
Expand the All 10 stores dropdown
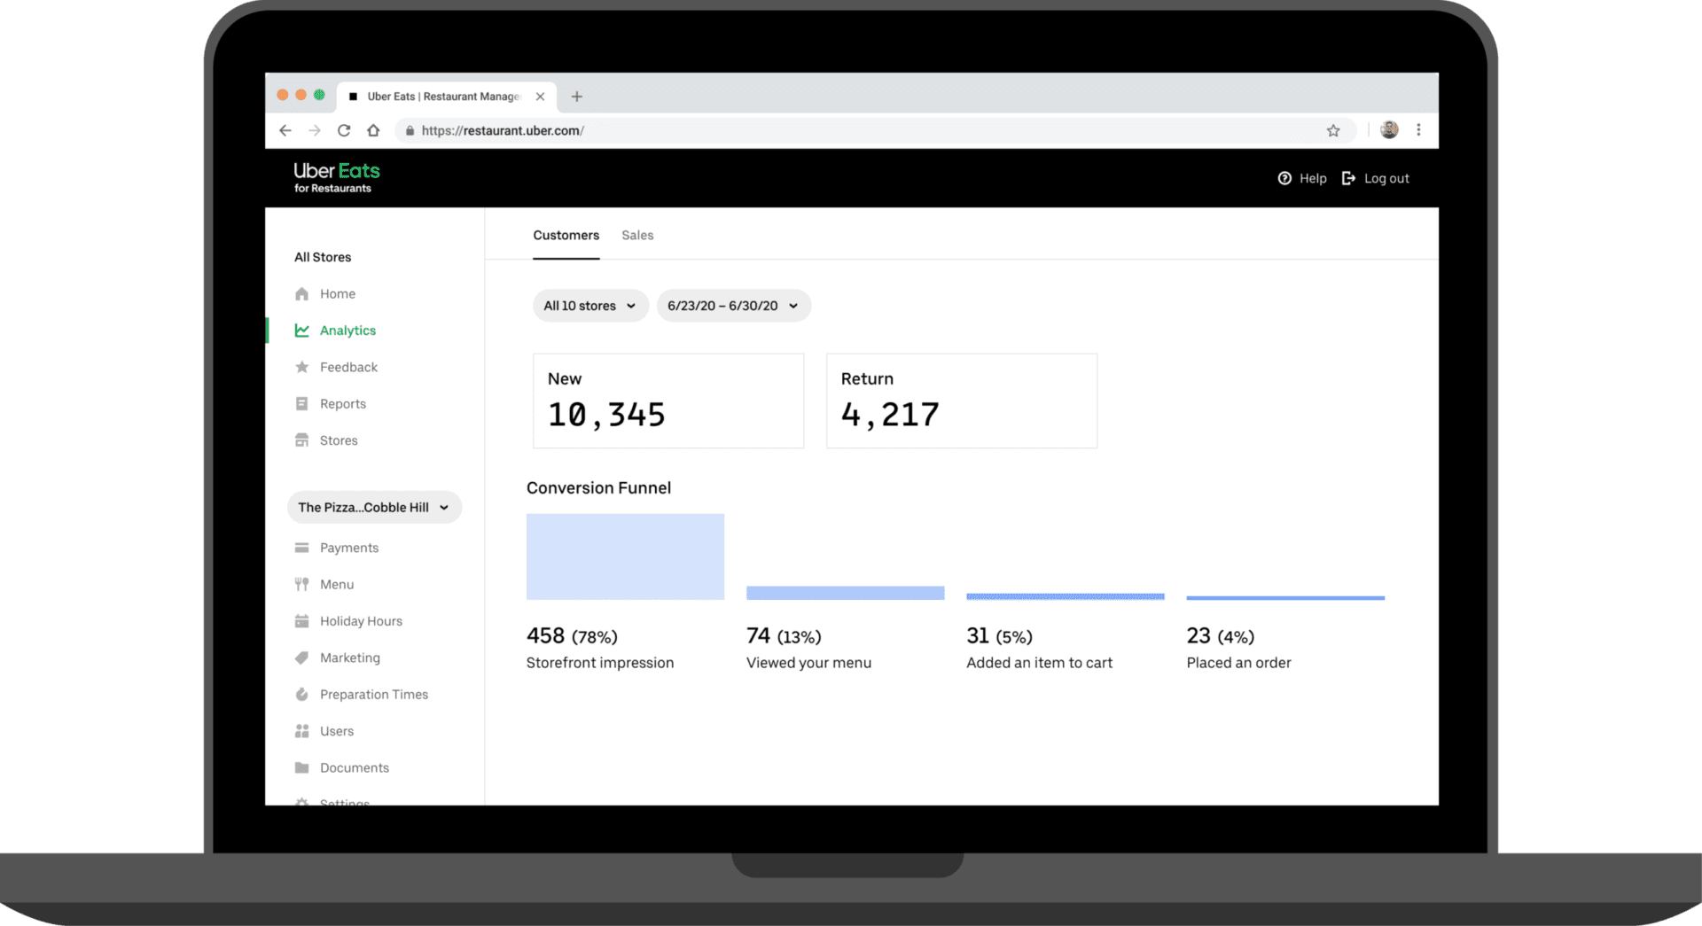(589, 306)
